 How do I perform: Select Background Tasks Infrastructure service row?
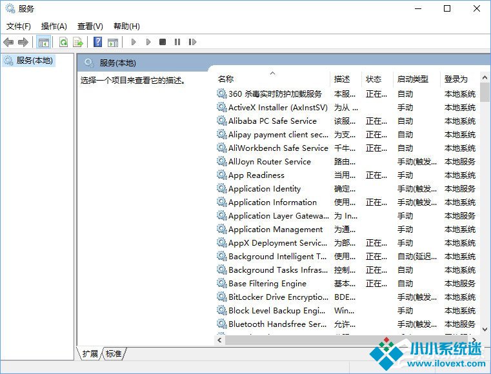[x=346, y=270]
